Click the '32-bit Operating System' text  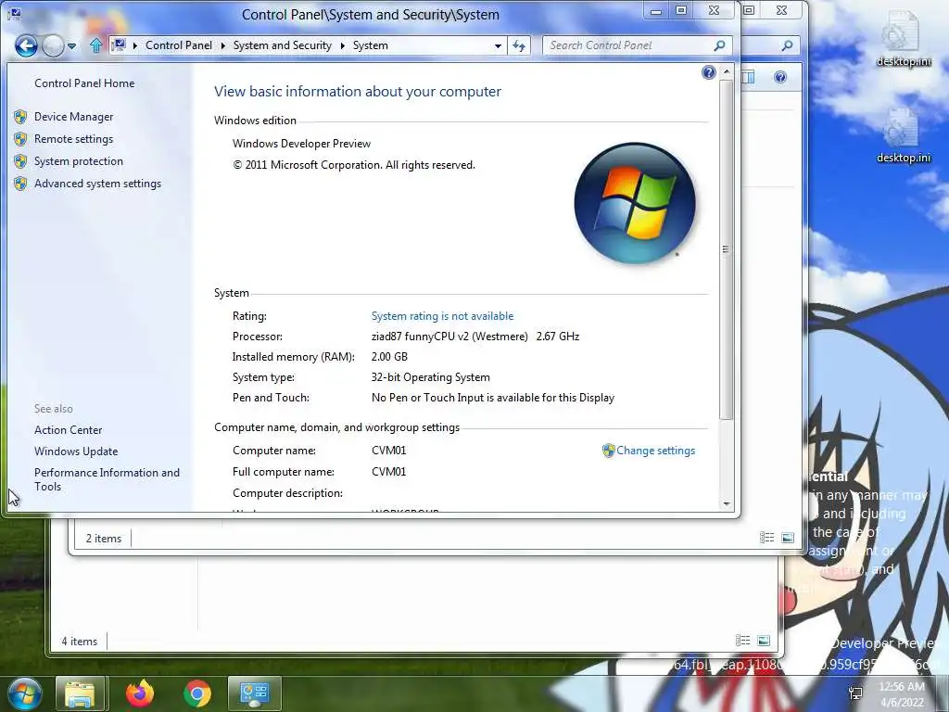[430, 377]
